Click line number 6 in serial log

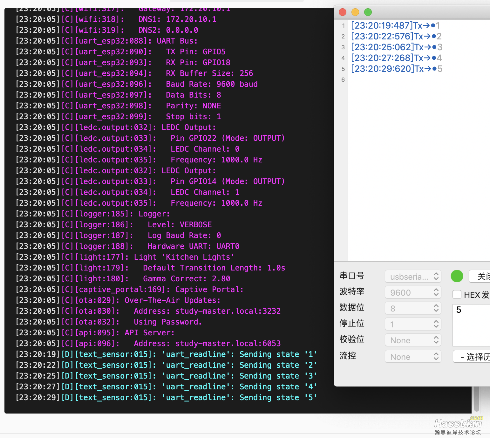(x=343, y=79)
